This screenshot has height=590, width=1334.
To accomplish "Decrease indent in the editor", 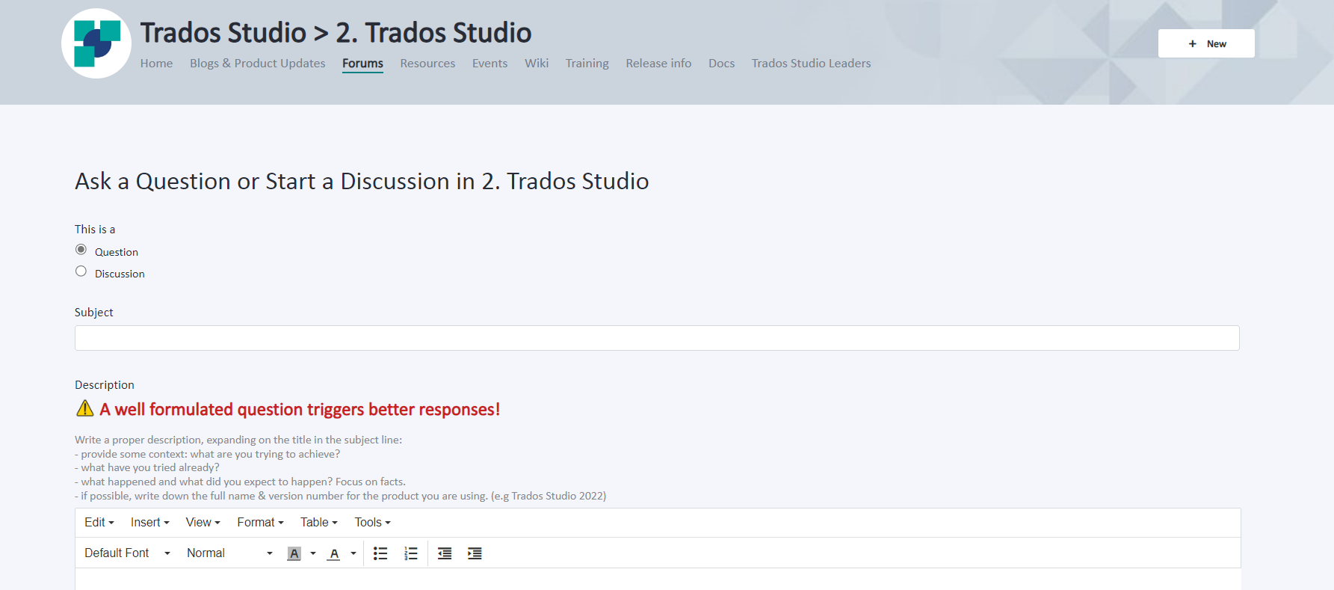I will 445,553.
